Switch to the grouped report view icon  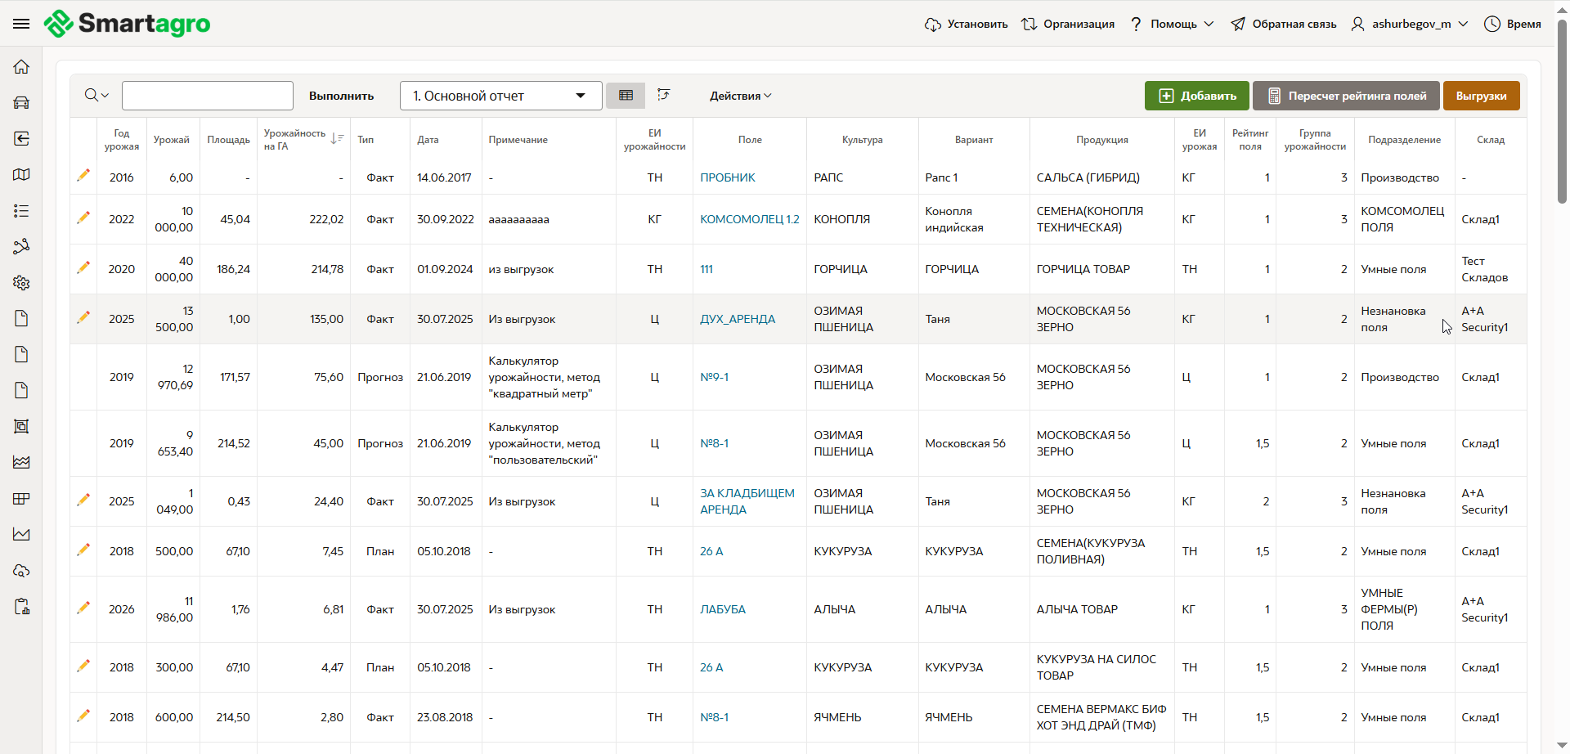[x=664, y=96]
